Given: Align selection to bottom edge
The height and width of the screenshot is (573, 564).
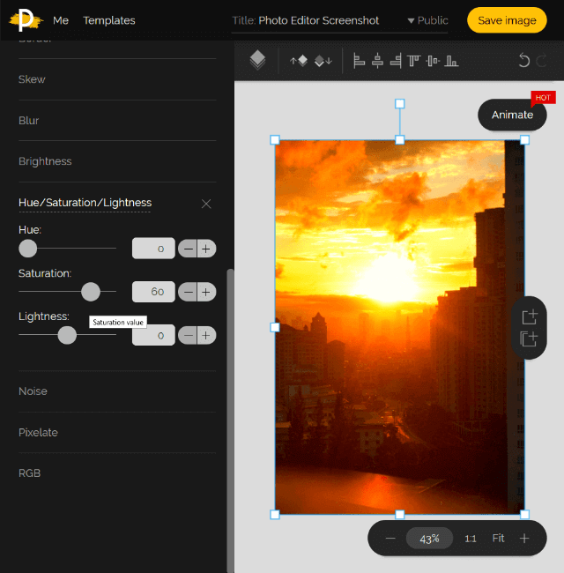Looking at the screenshot, I should pyautogui.click(x=451, y=61).
